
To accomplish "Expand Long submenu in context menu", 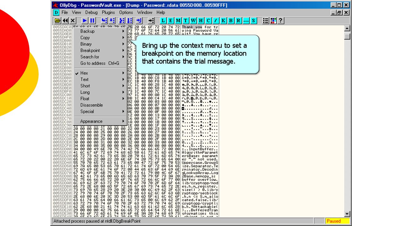I will 100,92.
